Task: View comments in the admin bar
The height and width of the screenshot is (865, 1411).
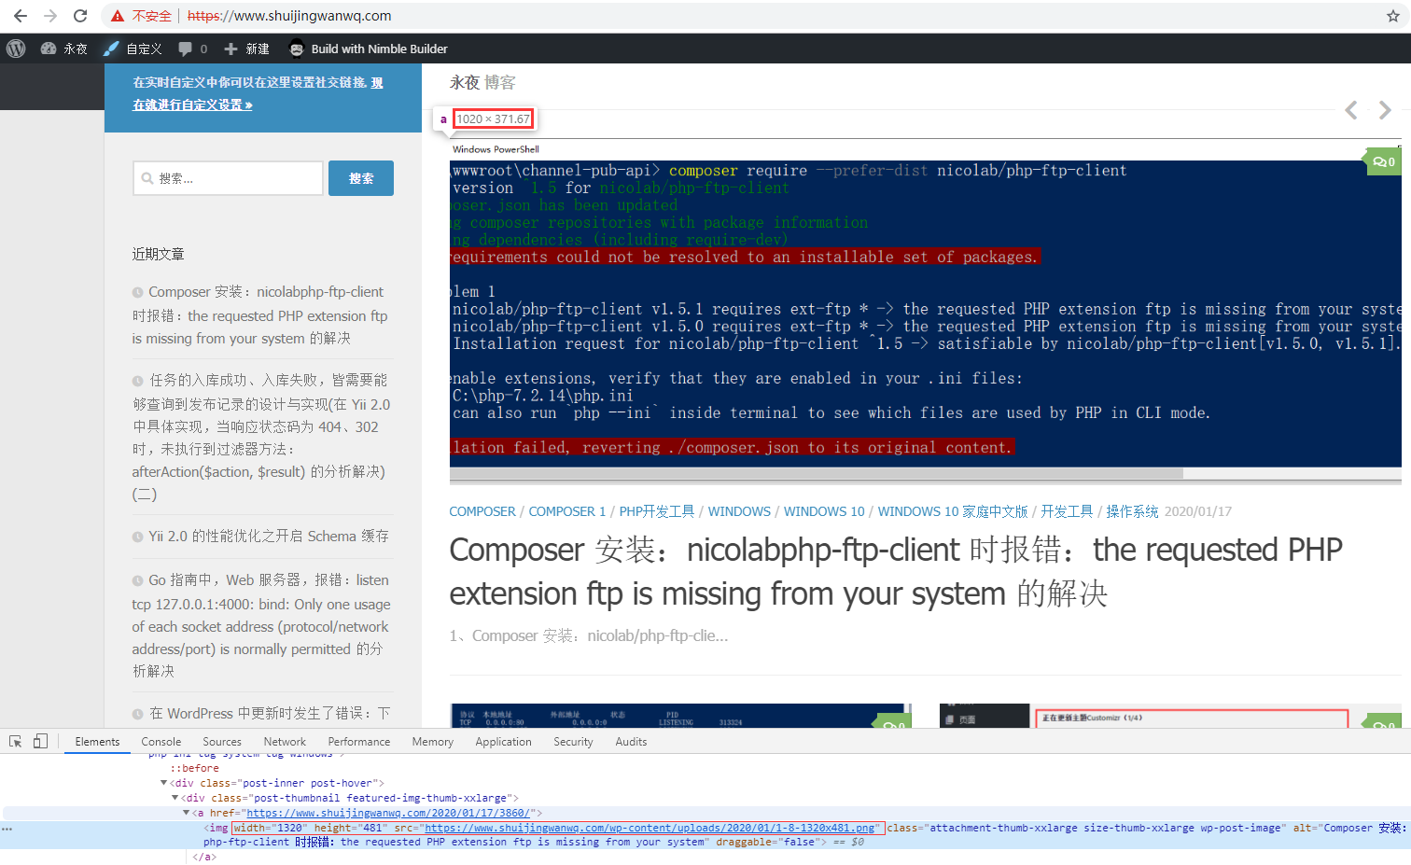Action: tap(192, 49)
